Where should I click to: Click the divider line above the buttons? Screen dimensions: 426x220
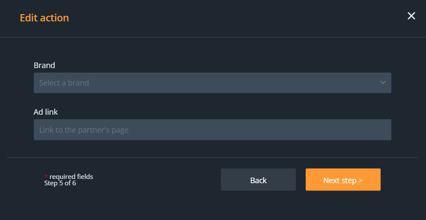pos(212,158)
